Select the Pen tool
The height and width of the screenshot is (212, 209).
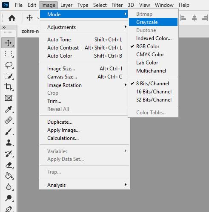coord(9,209)
